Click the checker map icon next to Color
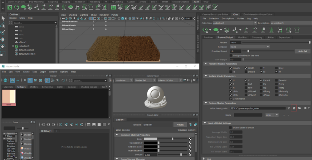Viewport: 312px width, 160px height. (190, 139)
